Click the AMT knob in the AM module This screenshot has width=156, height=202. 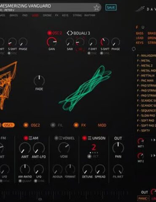[x=25, y=148]
